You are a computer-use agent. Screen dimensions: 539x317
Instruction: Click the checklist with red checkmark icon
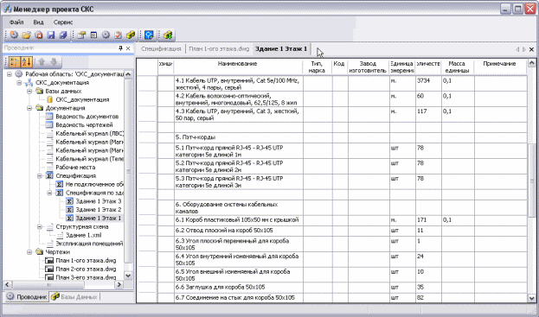(118, 35)
